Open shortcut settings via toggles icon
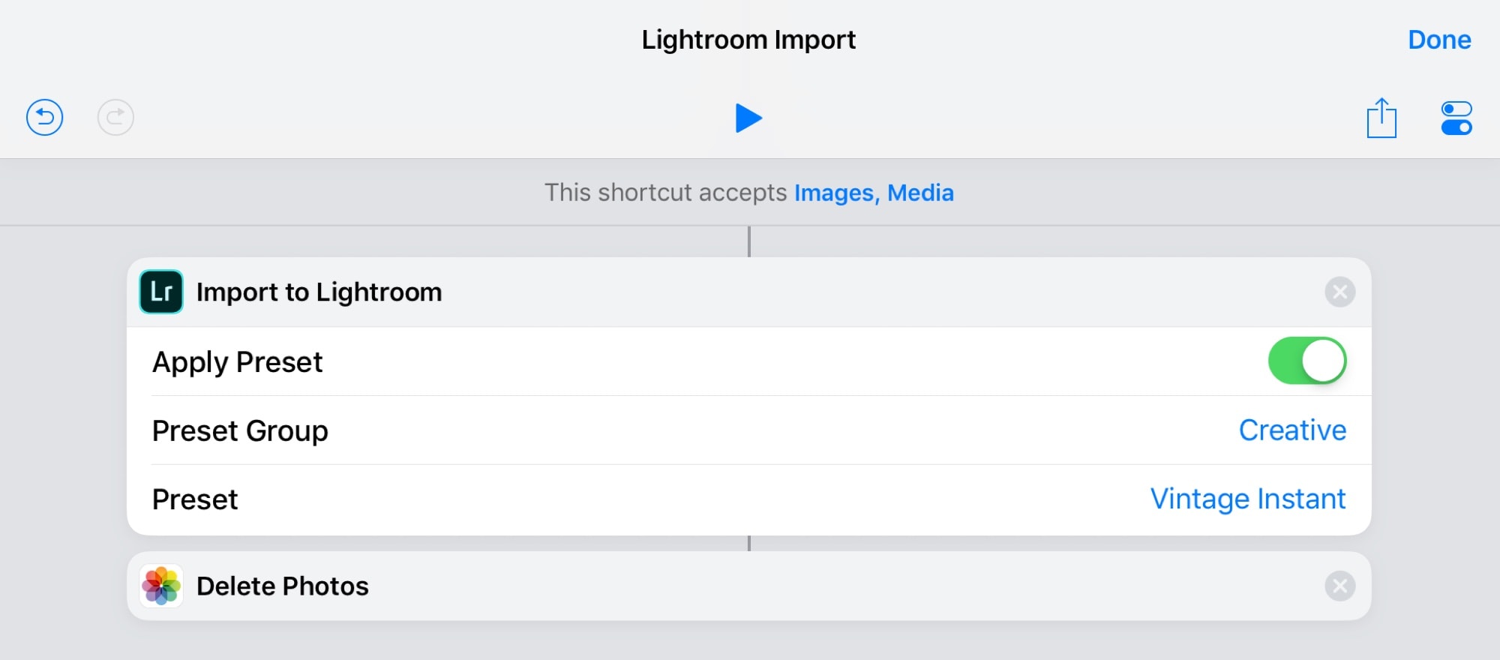This screenshot has width=1500, height=660. 1453,117
